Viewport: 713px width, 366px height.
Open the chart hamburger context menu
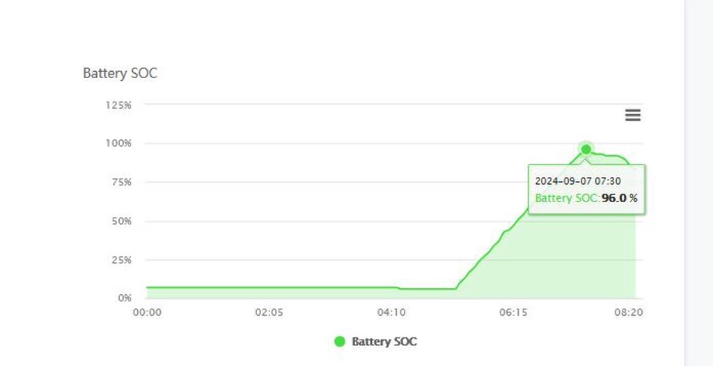(x=632, y=116)
